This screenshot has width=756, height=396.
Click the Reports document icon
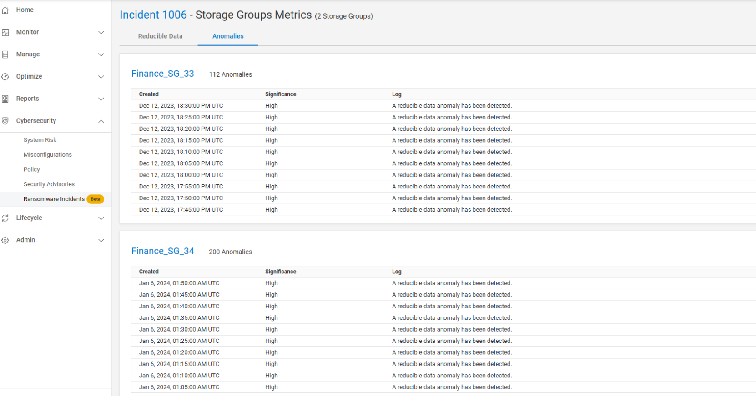coord(5,99)
